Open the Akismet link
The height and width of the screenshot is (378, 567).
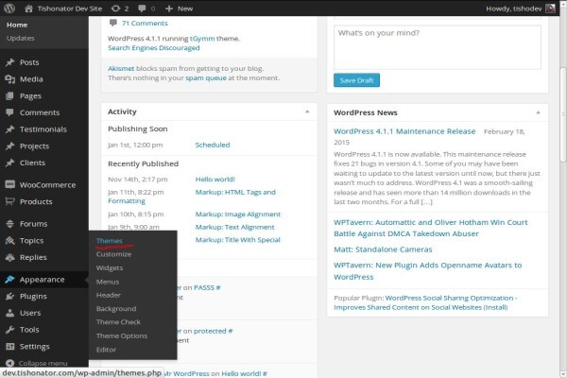click(x=121, y=68)
